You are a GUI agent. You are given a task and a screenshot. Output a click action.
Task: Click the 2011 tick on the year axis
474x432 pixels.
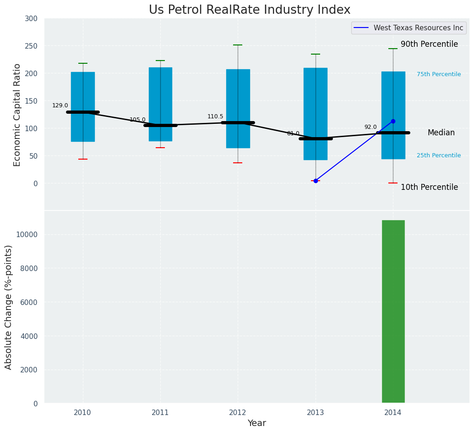(x=160, y=413)
